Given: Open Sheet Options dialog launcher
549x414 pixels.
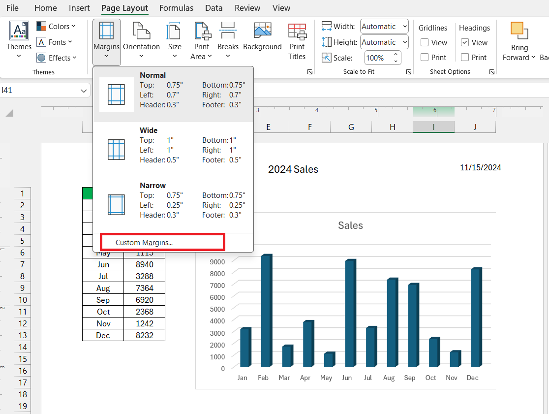Looking at the screenshot, I should [x=492, y=72].
